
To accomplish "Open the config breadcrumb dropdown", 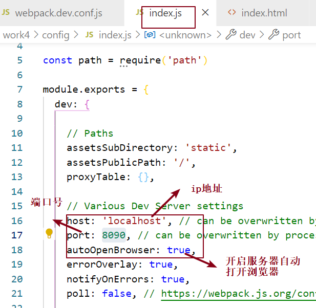I will tap(55, 35).
